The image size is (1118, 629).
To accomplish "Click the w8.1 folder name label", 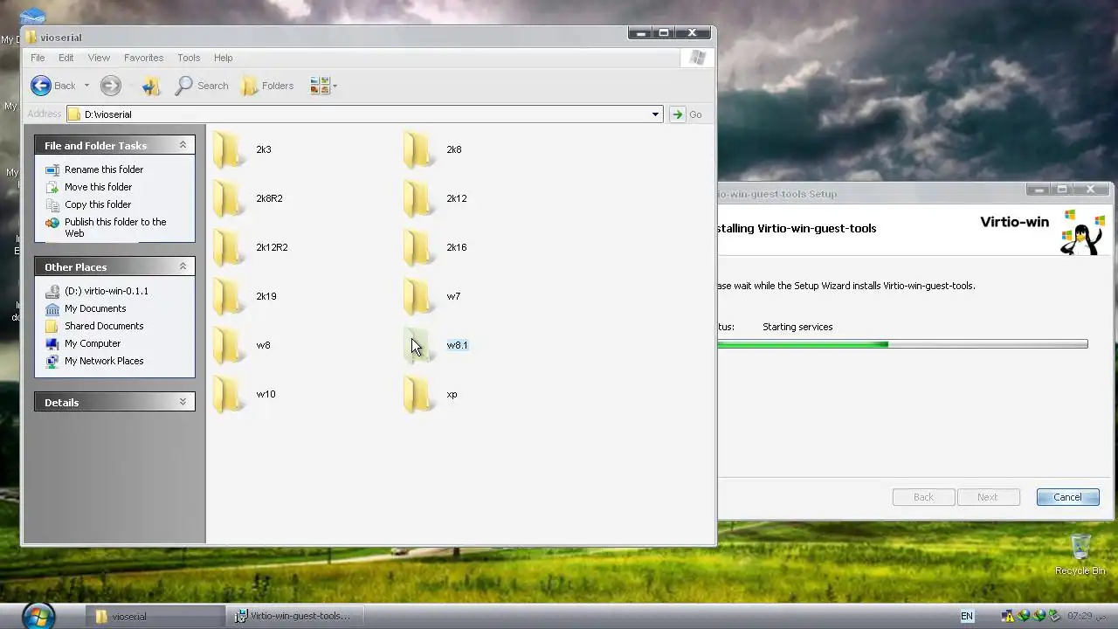I will 457,345.
